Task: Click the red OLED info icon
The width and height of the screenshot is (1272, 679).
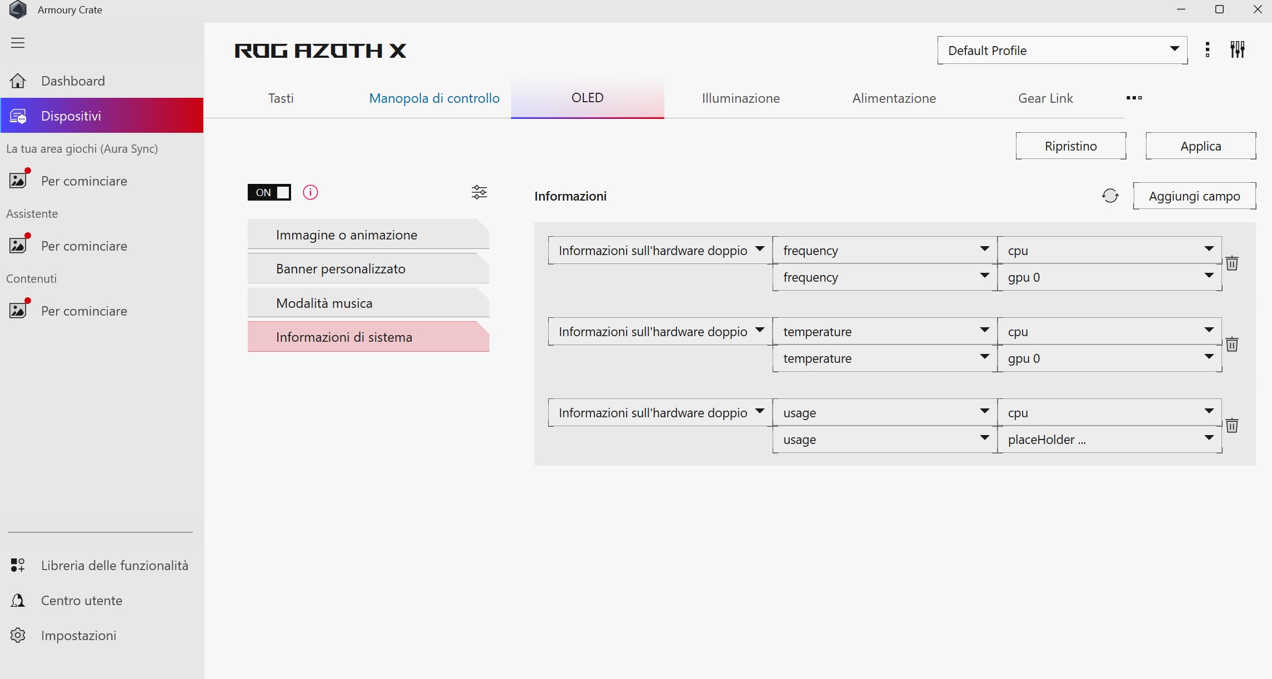Action: [311, 192]
